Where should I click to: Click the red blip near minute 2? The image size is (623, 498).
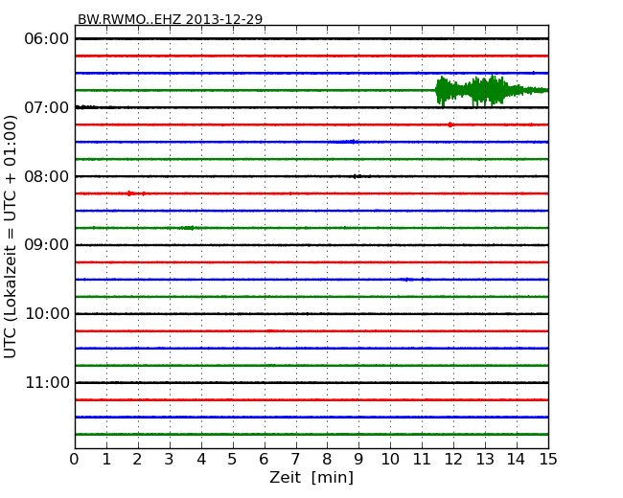[x=135, y=193]
